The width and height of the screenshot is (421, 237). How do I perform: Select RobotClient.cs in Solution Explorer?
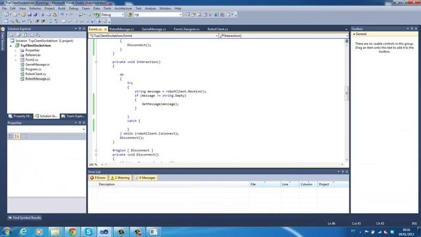(x=36, y=74)
